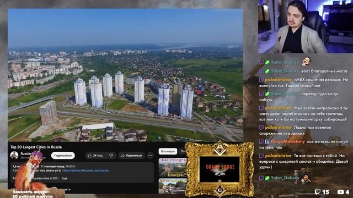The width and height of the screenshot is (353, 198).
Task: Click the video title 'Top 30 Largest Cities in Russia'
Action: point(36,147)
